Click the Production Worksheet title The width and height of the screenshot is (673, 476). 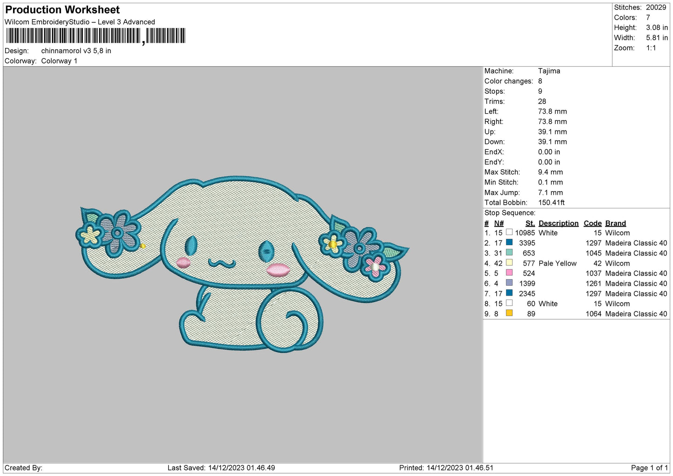[62, 10]
